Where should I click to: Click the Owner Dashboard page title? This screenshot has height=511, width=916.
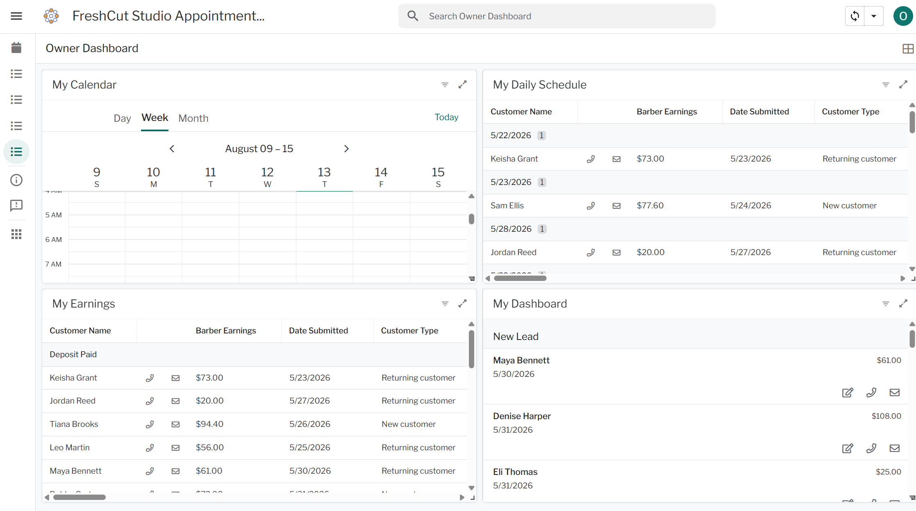(x=92, y=48)
